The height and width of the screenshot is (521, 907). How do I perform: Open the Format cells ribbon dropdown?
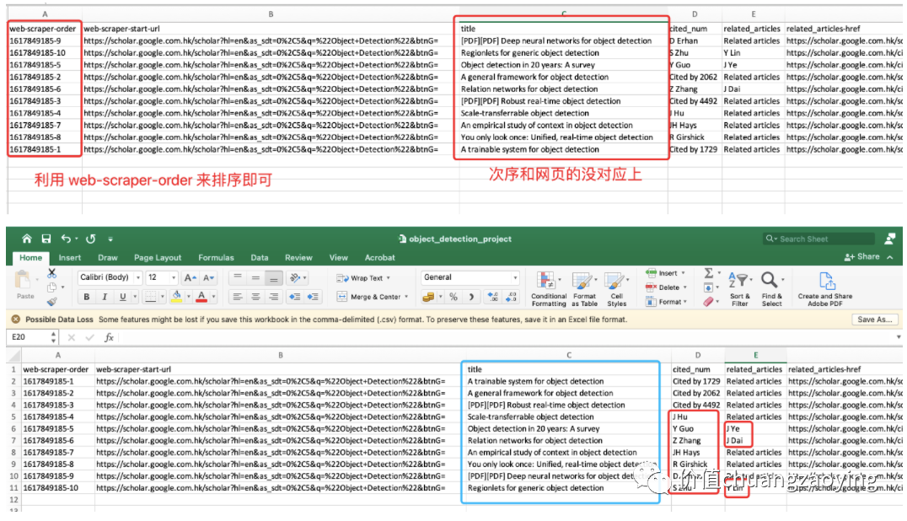(x=666, y=301)
